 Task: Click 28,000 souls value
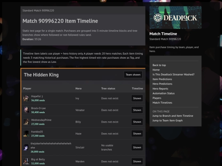(37, 152)
